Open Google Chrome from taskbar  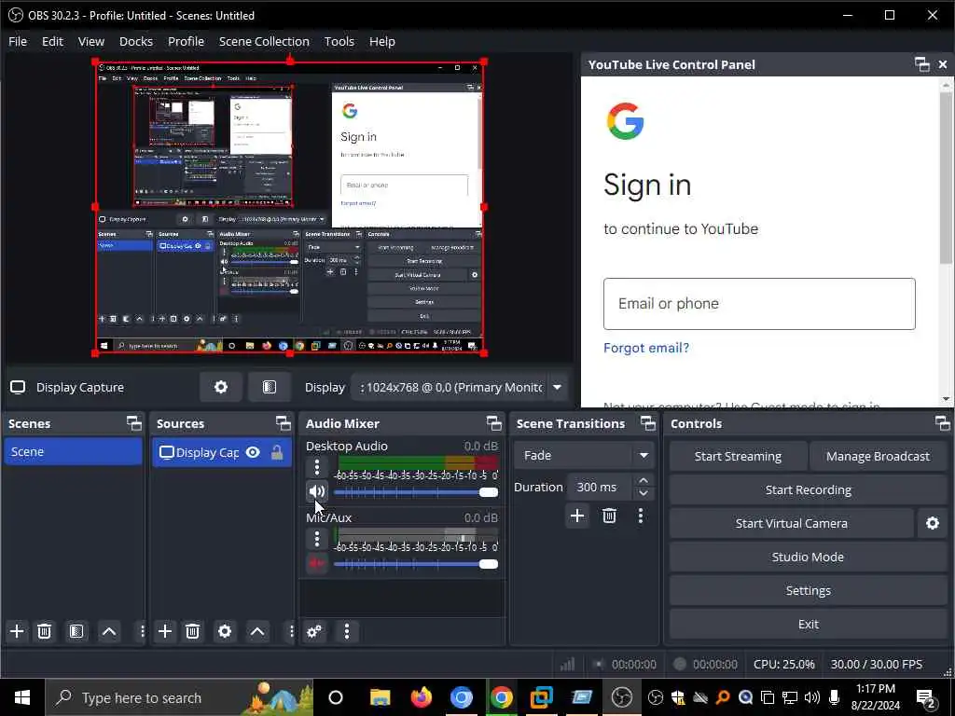tap(501, 697)
